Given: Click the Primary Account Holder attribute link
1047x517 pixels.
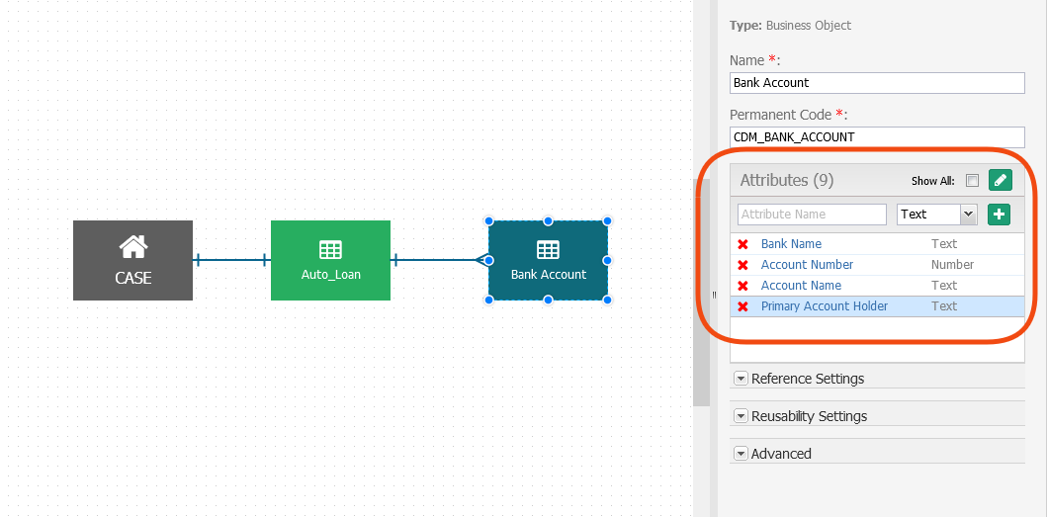Looking at the screenshot, I should coord(824,306).
